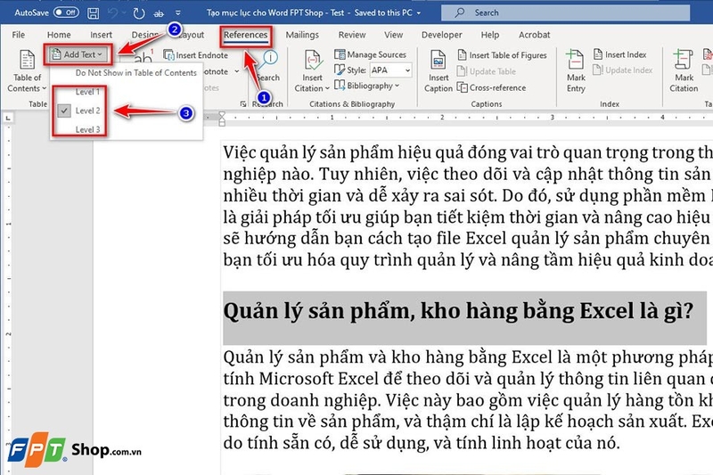The image size is (713, 475).
Task: Open the Acrobat tab
Action: 534,35
